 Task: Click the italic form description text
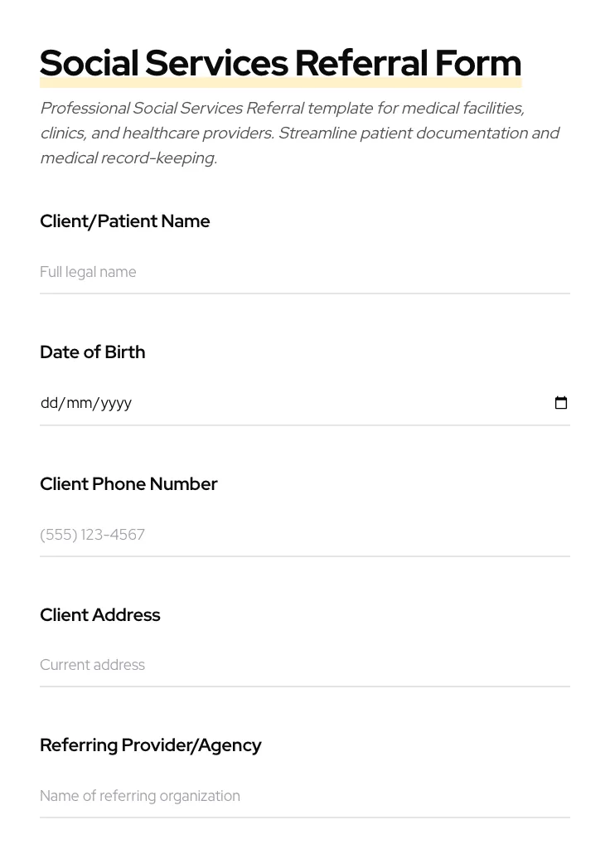300,133
